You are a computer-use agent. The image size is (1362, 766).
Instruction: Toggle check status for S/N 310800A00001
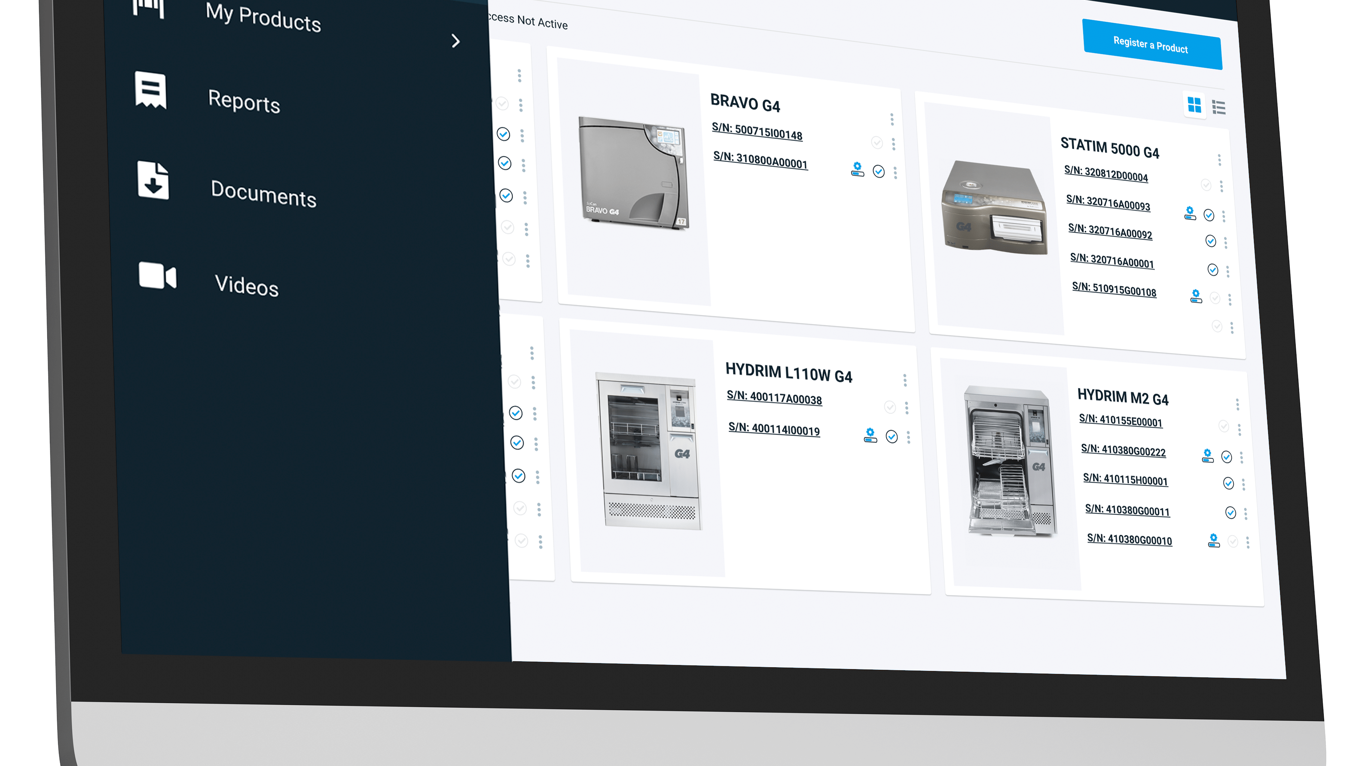click(x=879, y=171)
